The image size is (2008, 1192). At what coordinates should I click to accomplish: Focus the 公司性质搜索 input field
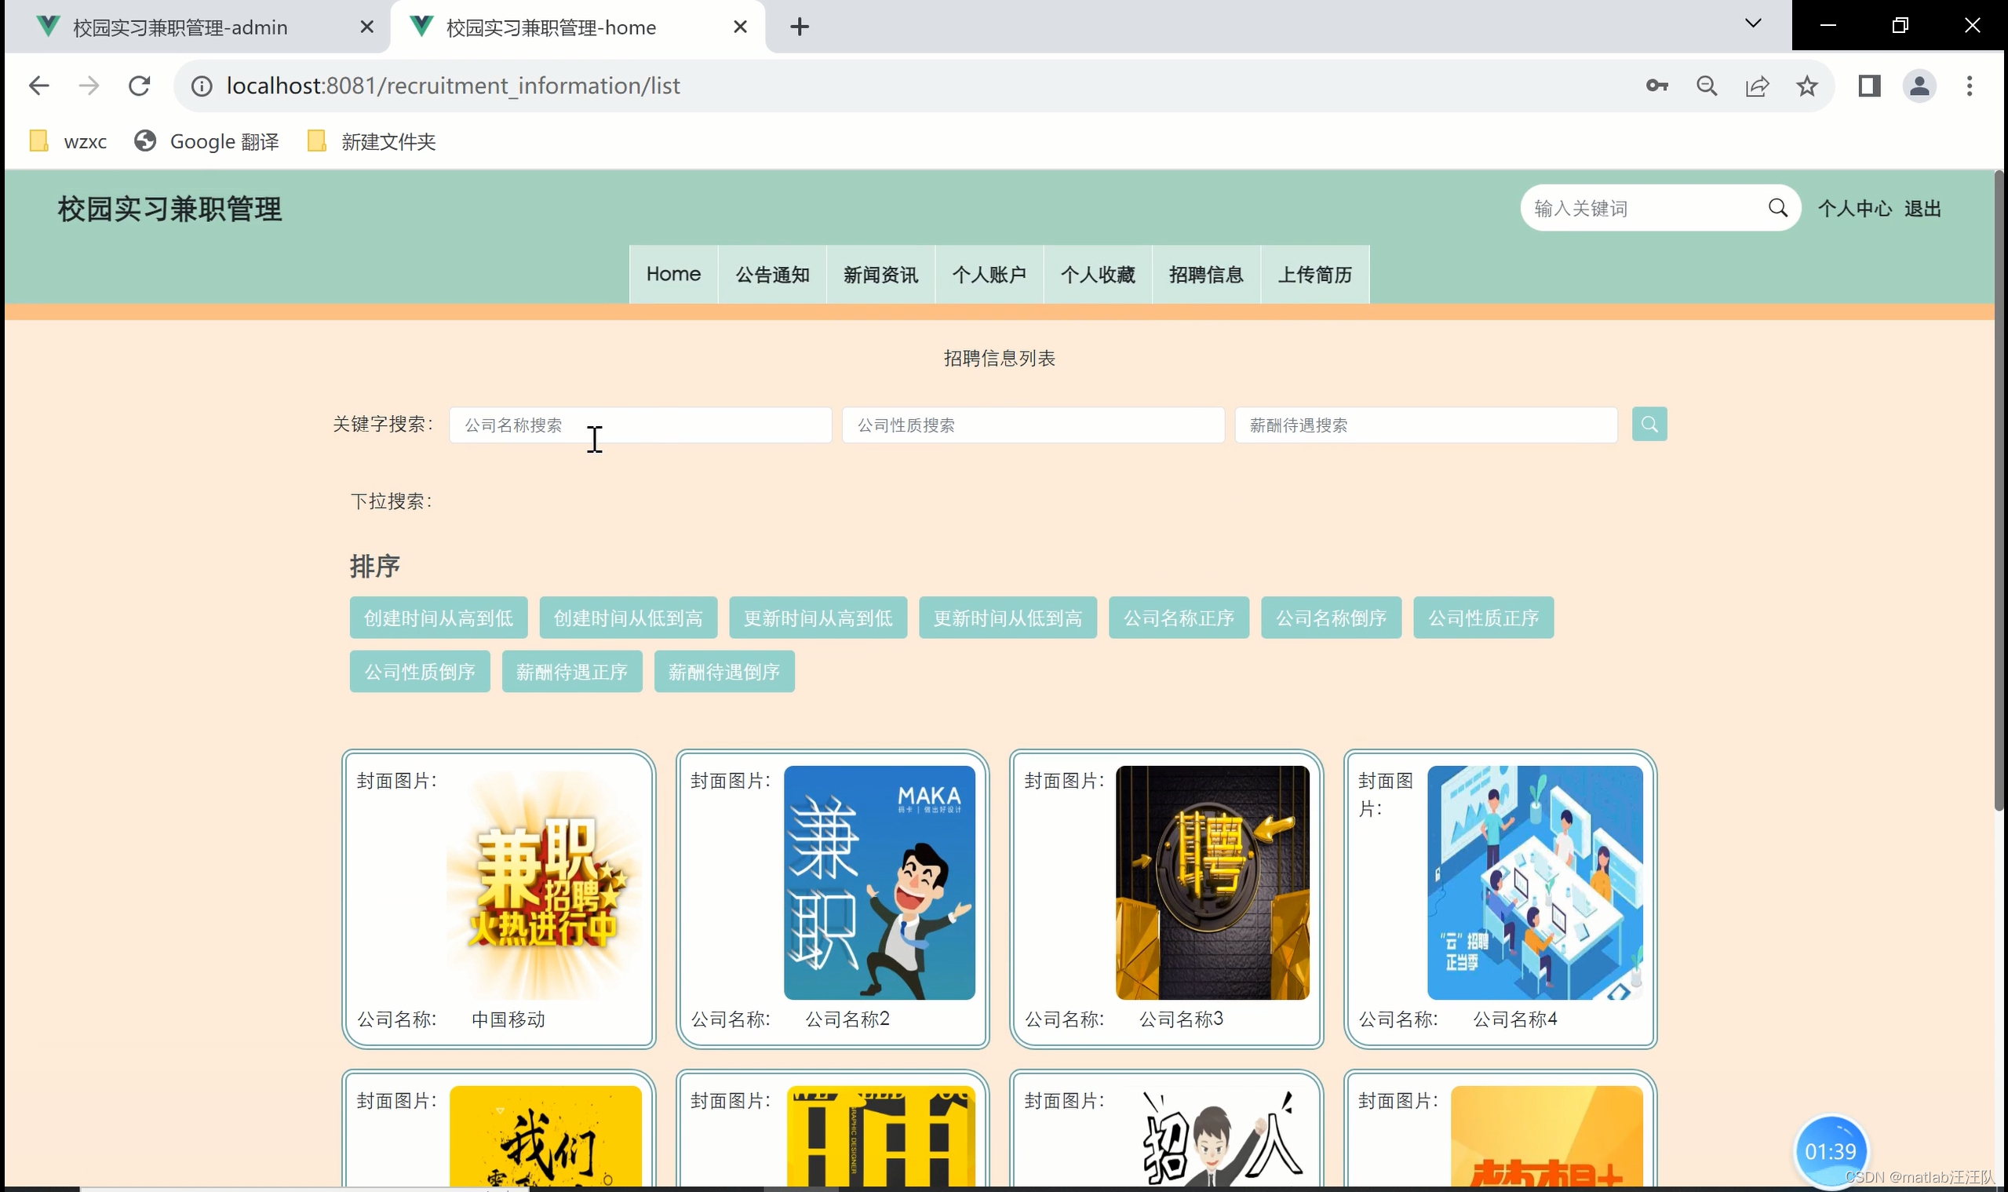1032,425
